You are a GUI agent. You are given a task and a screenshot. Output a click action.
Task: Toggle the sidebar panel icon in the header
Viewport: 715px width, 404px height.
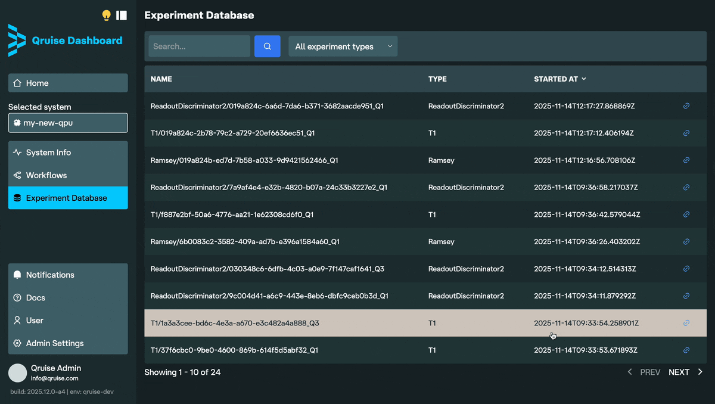(x=122, y=15)
